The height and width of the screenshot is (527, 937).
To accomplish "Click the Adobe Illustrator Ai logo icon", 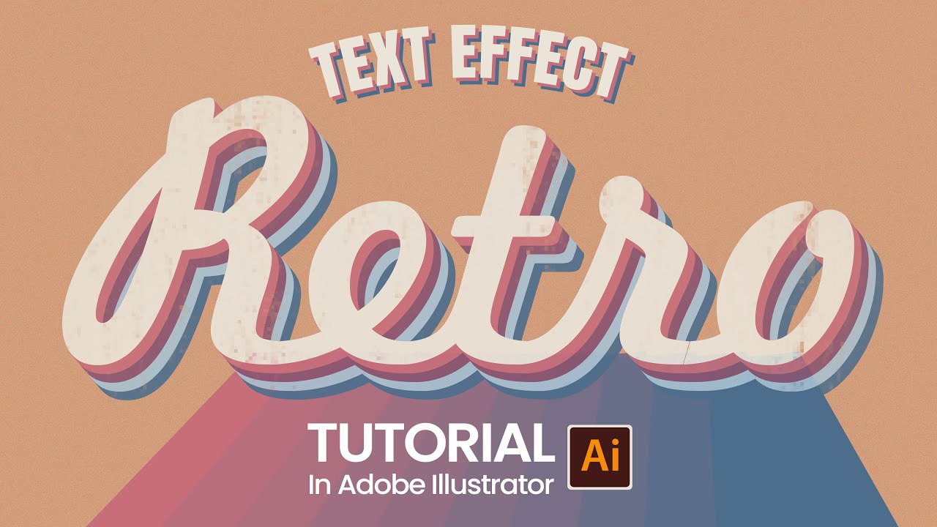I will (x=600, y=457).
